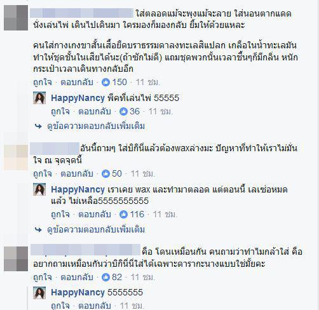319x310 pixels.
Task: Reply to HappyNancy's 5555555 comment via ตอบกลับ
Action: pos(95,306)
